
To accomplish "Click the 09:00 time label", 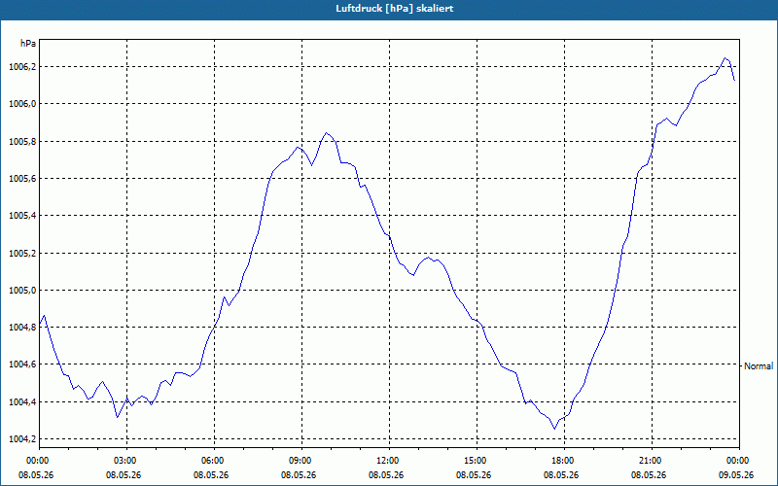I will tap(301, 461).
